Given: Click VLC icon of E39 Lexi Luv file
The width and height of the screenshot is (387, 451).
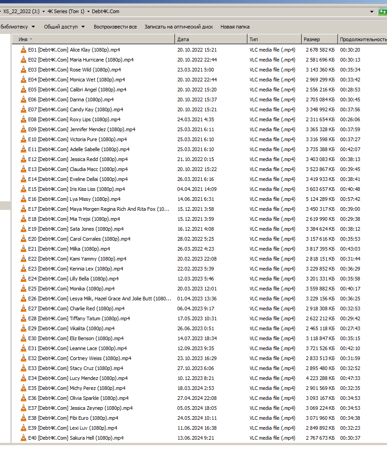Looking at the screenshot, I should tap(23, 428).
